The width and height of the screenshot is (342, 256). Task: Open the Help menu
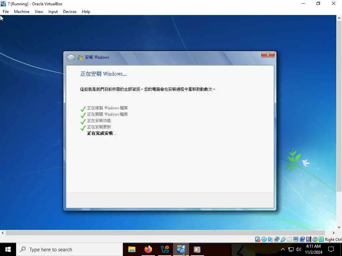(86, 12)
